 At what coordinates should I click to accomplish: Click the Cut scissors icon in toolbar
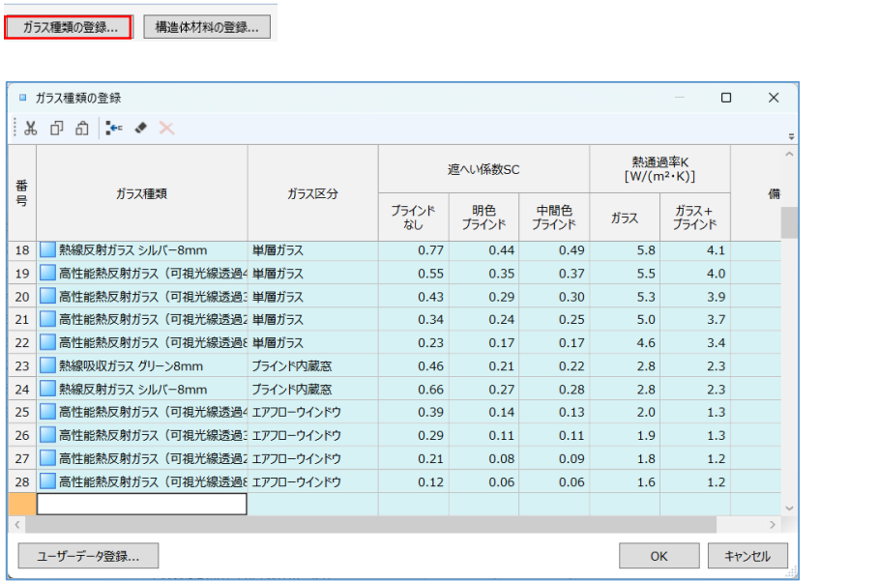[x=30, y=128]
